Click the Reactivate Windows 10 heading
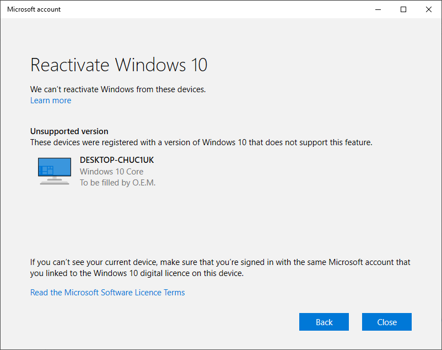The height and width of the screenshot is (350, 442). point(118,65)
